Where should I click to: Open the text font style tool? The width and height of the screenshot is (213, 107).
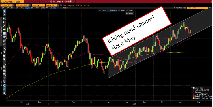click(4, 63)
